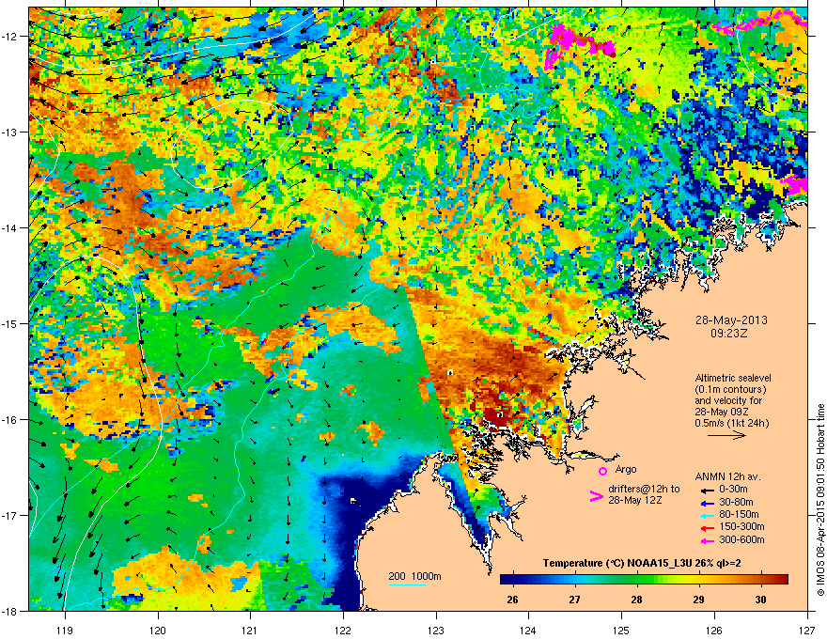
Task: Click the longitude axis label '119'
Action: 65,630
